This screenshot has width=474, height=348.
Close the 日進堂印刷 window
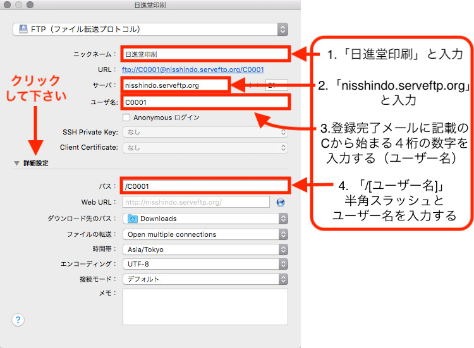7,4
